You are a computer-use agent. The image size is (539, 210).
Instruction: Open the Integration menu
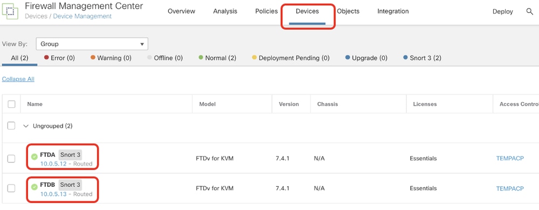click(x=393, y=11)
